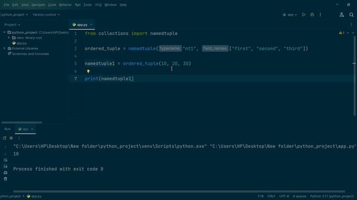Open more run actions menu

pos(320,14)
